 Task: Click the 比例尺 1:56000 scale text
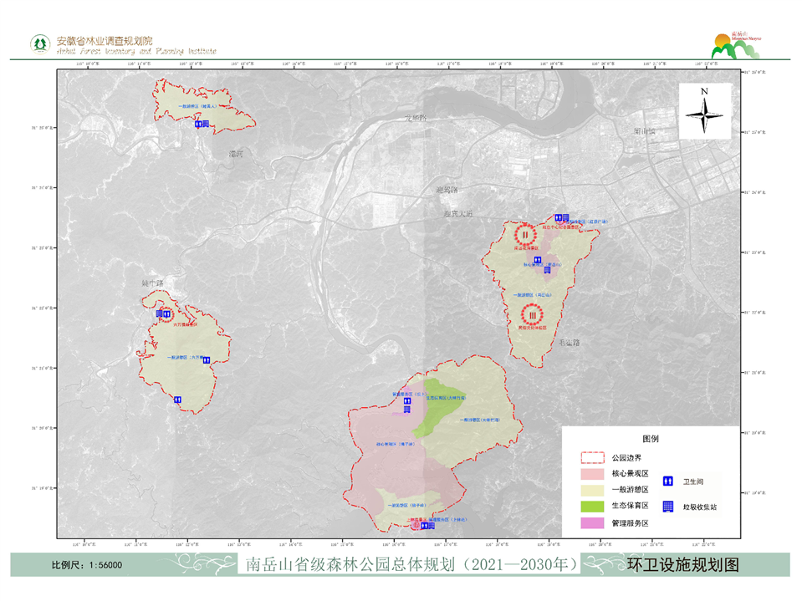[x=87, y=565]
